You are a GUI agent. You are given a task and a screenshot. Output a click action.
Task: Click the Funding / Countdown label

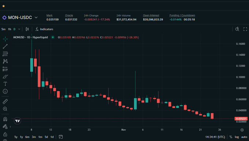(x=182, y=15)
